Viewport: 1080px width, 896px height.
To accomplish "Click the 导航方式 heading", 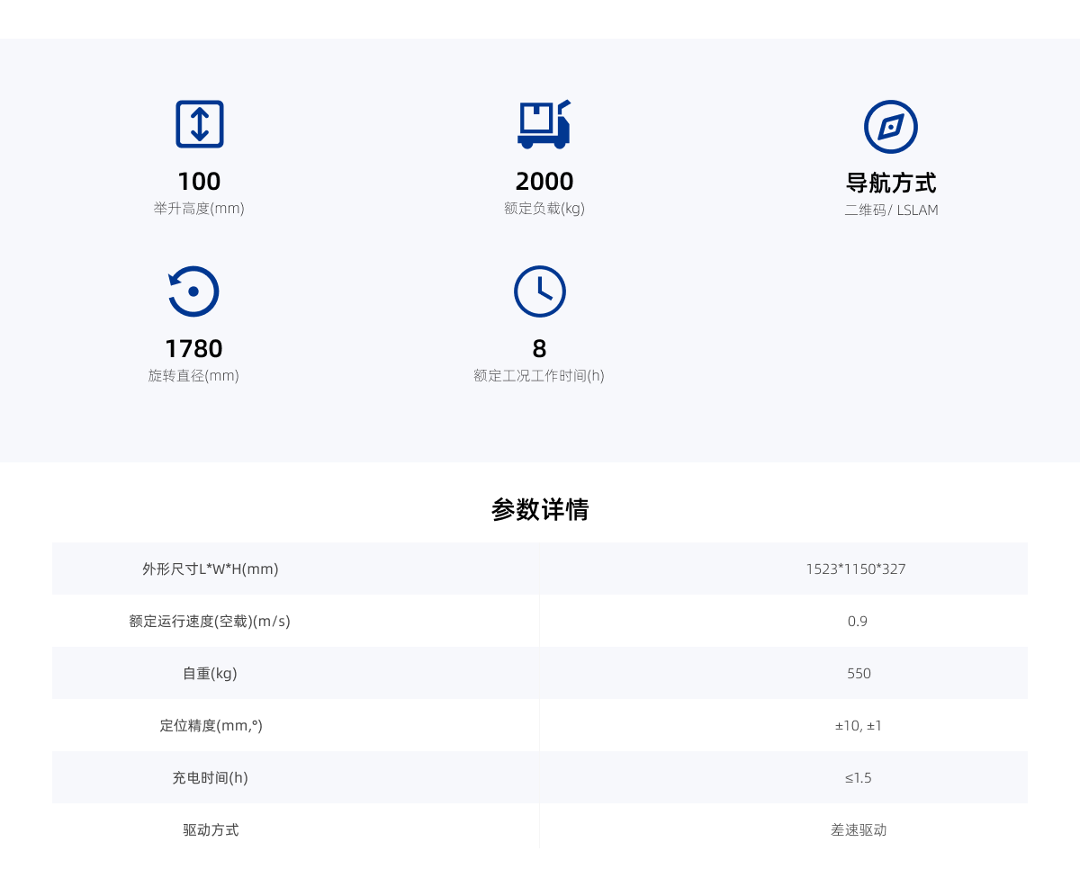I will point(891,183).
